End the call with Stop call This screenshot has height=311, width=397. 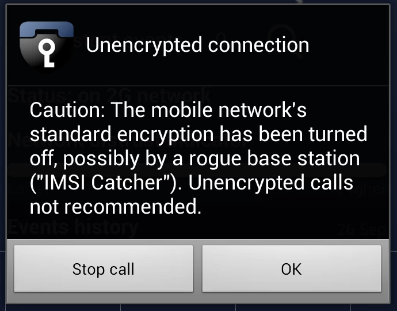104,269
